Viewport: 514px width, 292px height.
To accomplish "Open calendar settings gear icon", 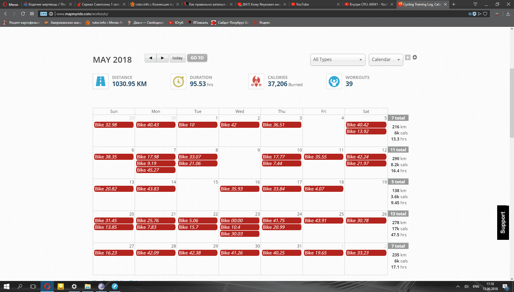I will 415,57.
